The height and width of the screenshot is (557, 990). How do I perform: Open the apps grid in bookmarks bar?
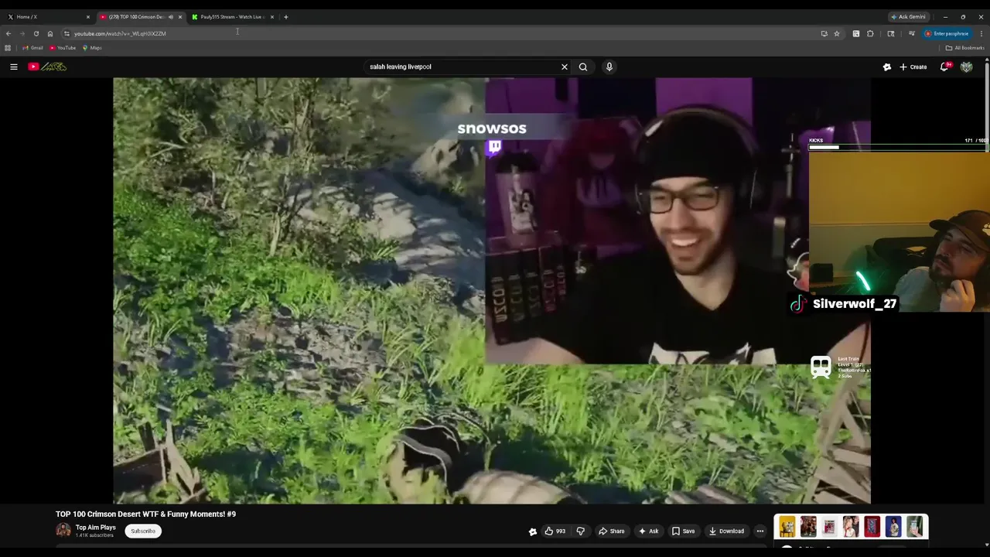(x=8, y=48)
